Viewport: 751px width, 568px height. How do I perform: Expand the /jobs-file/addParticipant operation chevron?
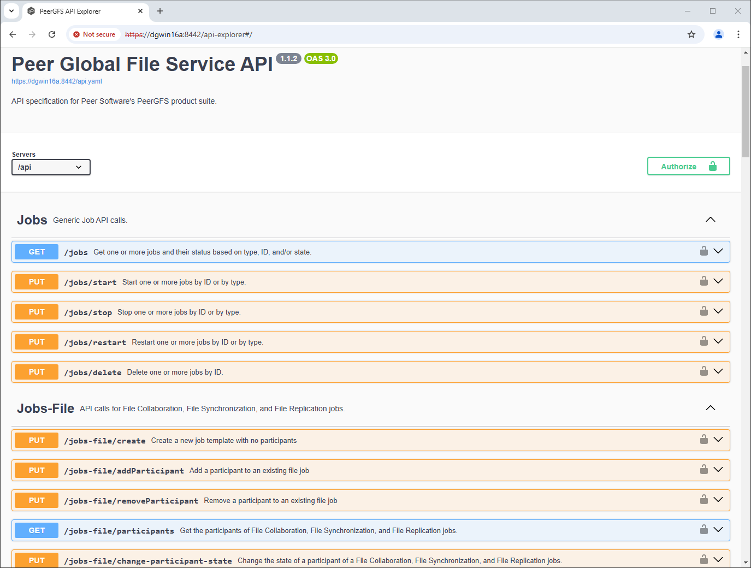point(718,470)
